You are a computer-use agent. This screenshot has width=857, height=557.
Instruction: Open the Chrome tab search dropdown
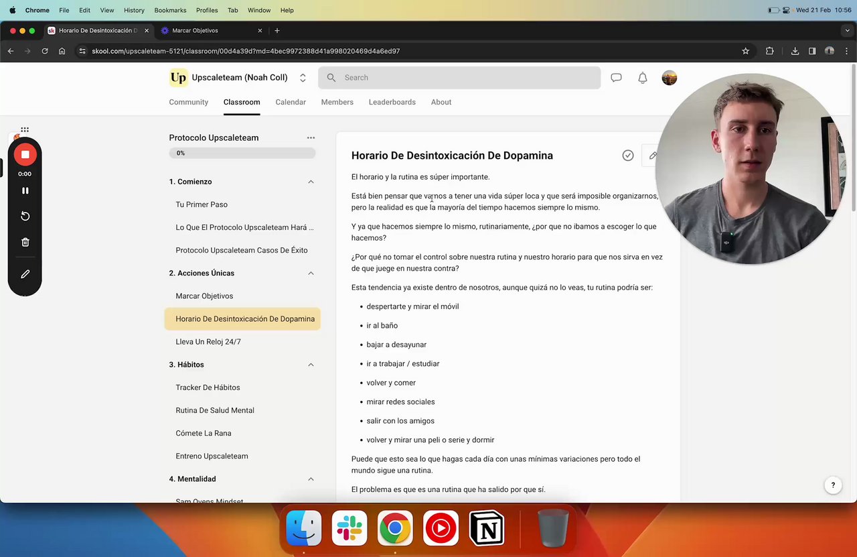click(847, 30)
